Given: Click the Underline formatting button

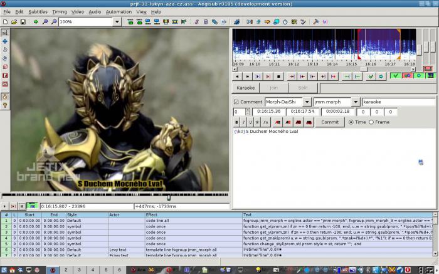Looking at the screenshot, I should point(250,122).
